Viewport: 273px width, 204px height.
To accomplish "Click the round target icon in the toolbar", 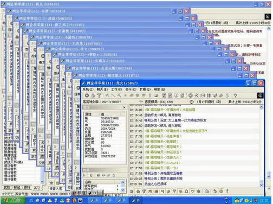I will click(x=190, y=95).
